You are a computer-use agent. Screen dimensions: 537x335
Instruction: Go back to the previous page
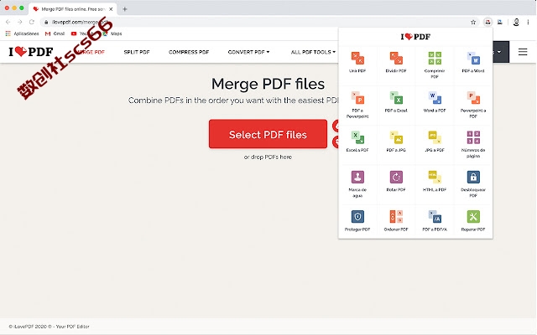click(8, 22)
